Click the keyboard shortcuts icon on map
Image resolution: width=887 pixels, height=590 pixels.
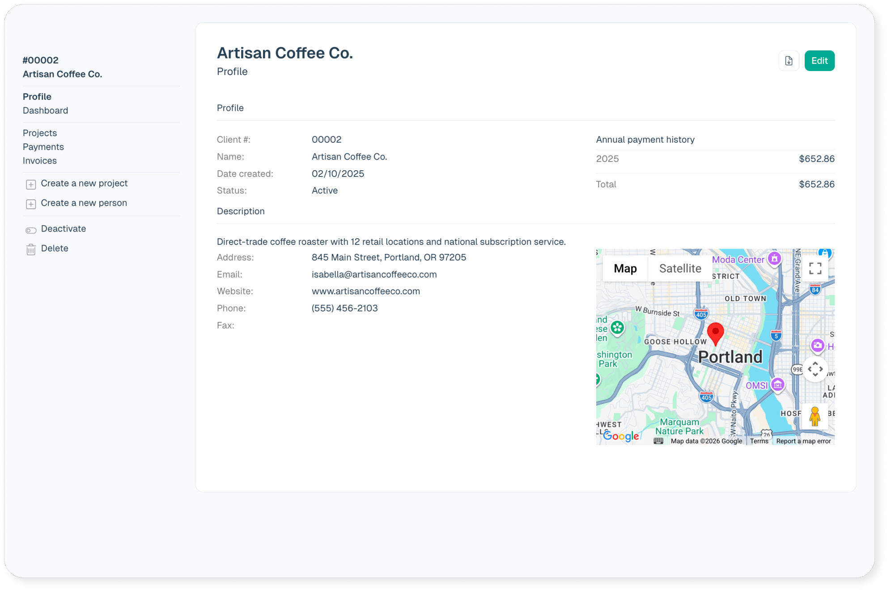click(658, 441)
